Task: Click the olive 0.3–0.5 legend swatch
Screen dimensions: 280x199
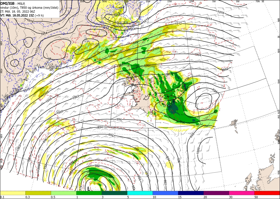Action: point(38,193)
